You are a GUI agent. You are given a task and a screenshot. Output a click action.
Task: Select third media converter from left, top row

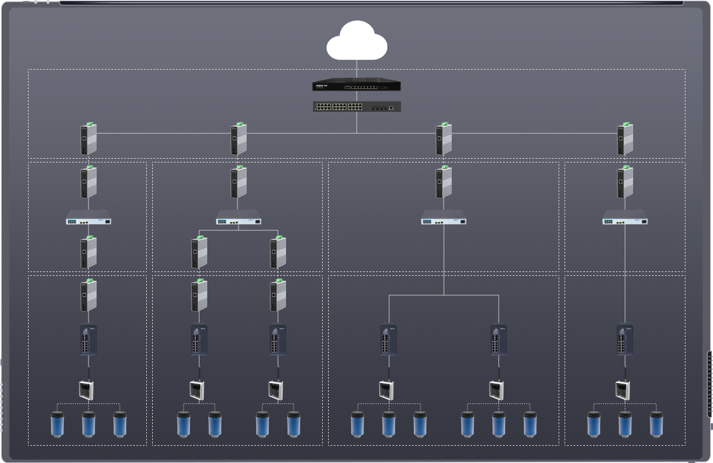tap(444, 139)
